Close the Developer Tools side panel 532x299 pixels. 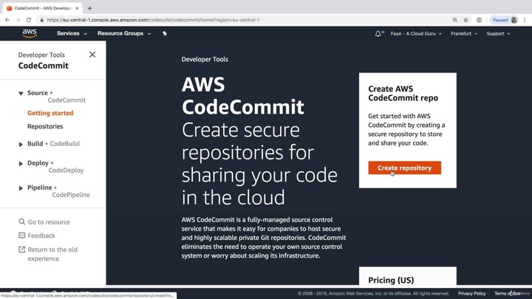[x=92, y=54]
